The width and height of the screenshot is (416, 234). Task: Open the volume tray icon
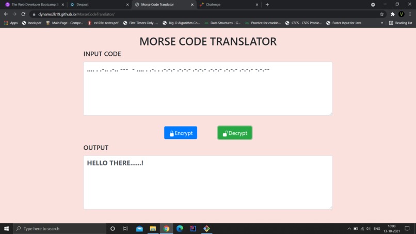[369, 228]
